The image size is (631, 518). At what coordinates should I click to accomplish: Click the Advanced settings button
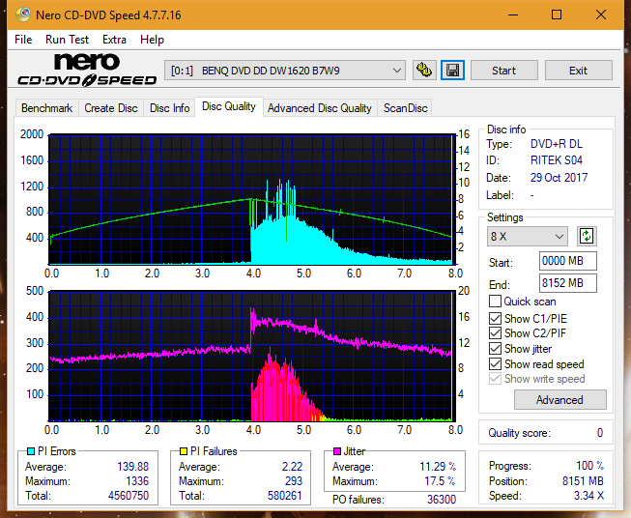559,400
